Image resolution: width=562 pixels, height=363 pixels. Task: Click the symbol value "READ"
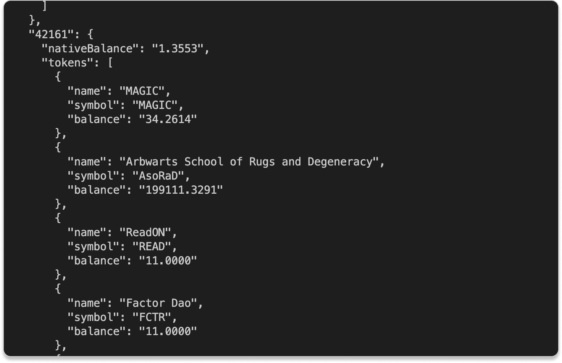(152, 246)
